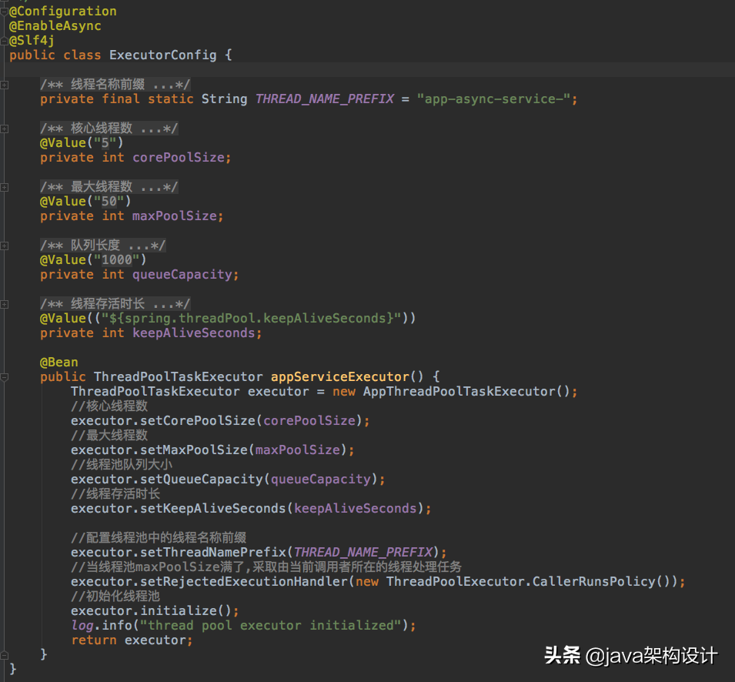Click the @Bean annotation
The height and width of the screenshot is (682, 735).
click(x=59, y=363)
